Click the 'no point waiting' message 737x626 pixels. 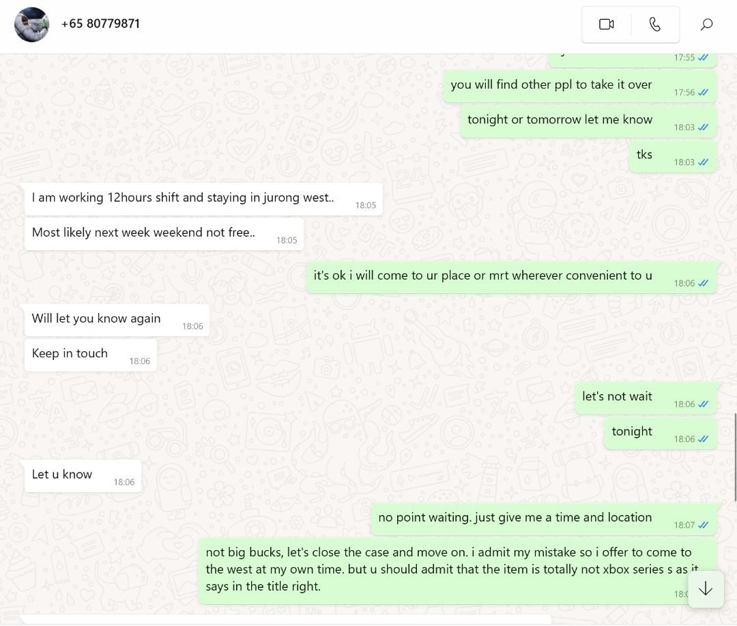click(x=544, y=520)
